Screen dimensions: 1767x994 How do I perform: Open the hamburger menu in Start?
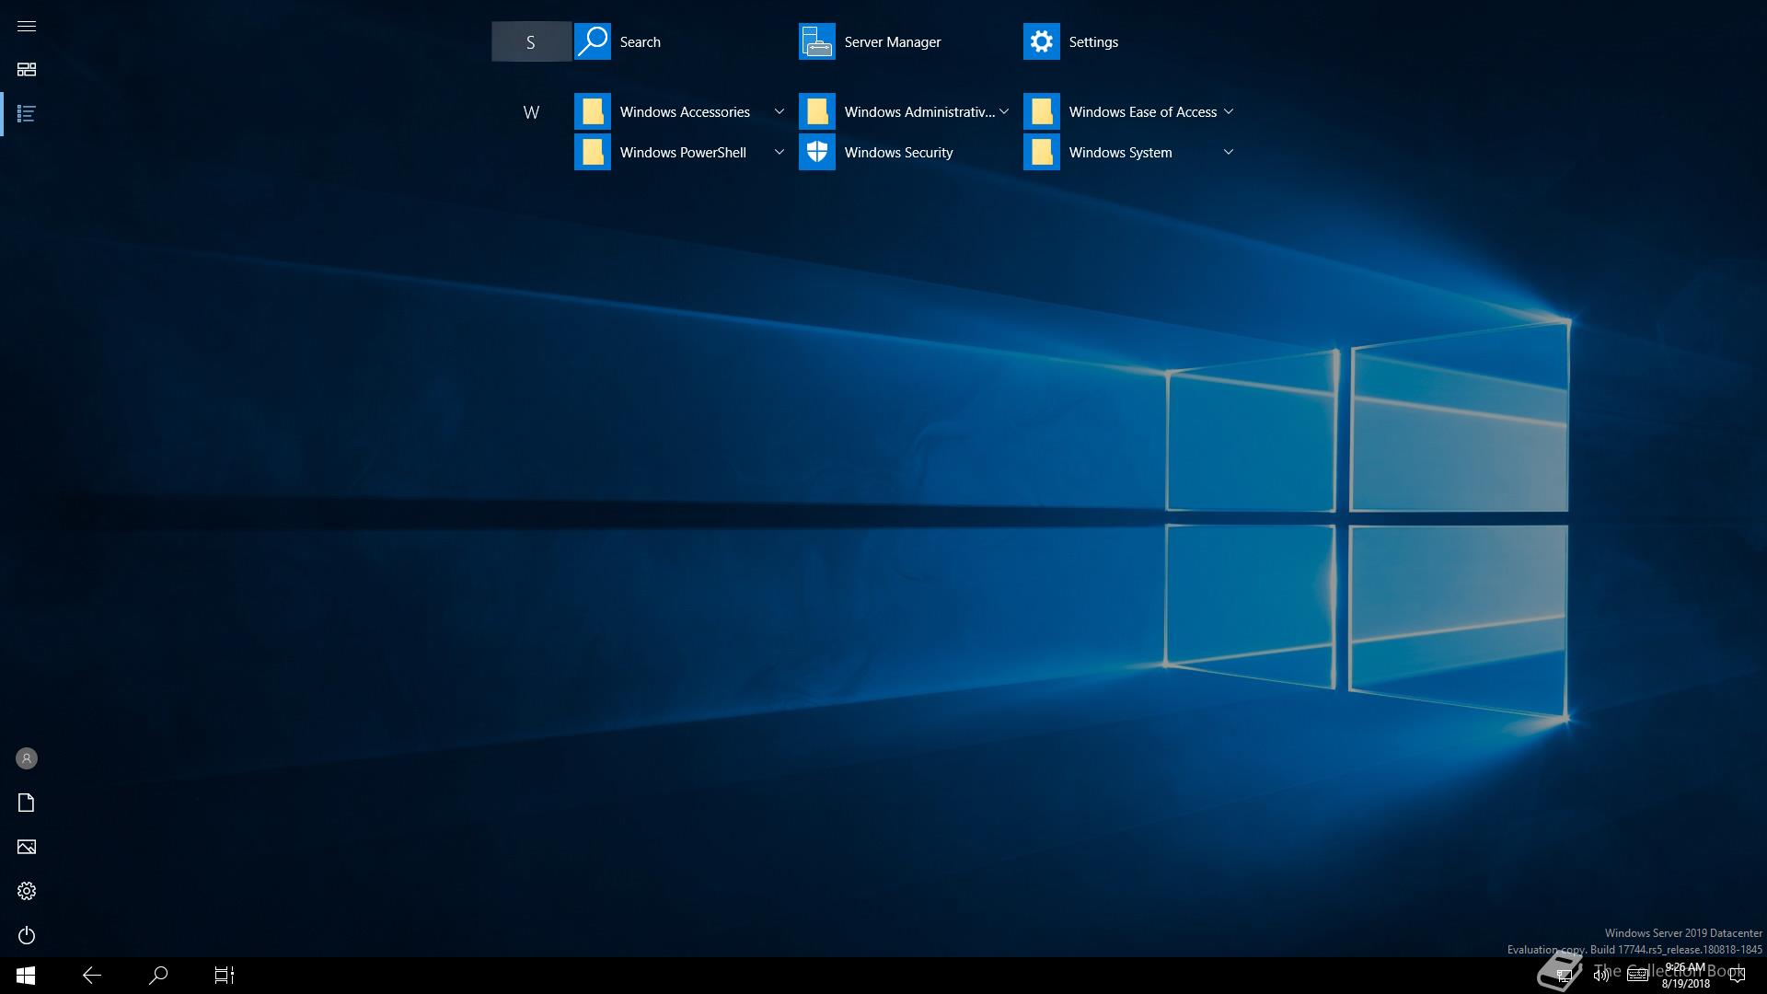27,26
